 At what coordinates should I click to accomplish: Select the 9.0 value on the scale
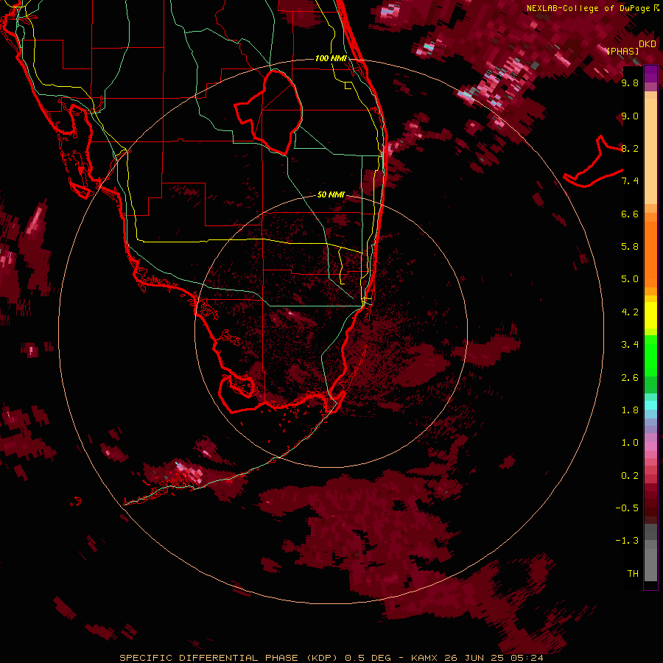click(630, 116)
